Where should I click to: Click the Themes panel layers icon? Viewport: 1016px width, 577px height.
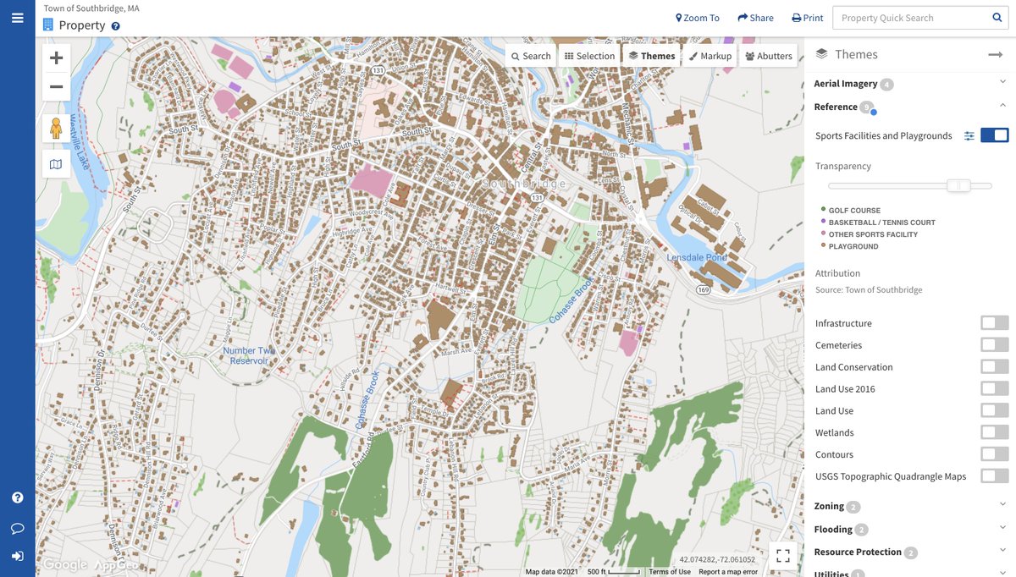point(821,54)
